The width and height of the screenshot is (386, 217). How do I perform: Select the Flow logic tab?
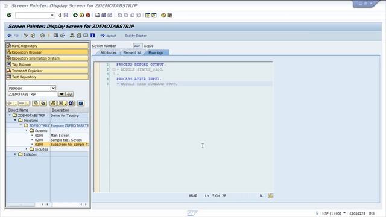click(x=156, y=52)
